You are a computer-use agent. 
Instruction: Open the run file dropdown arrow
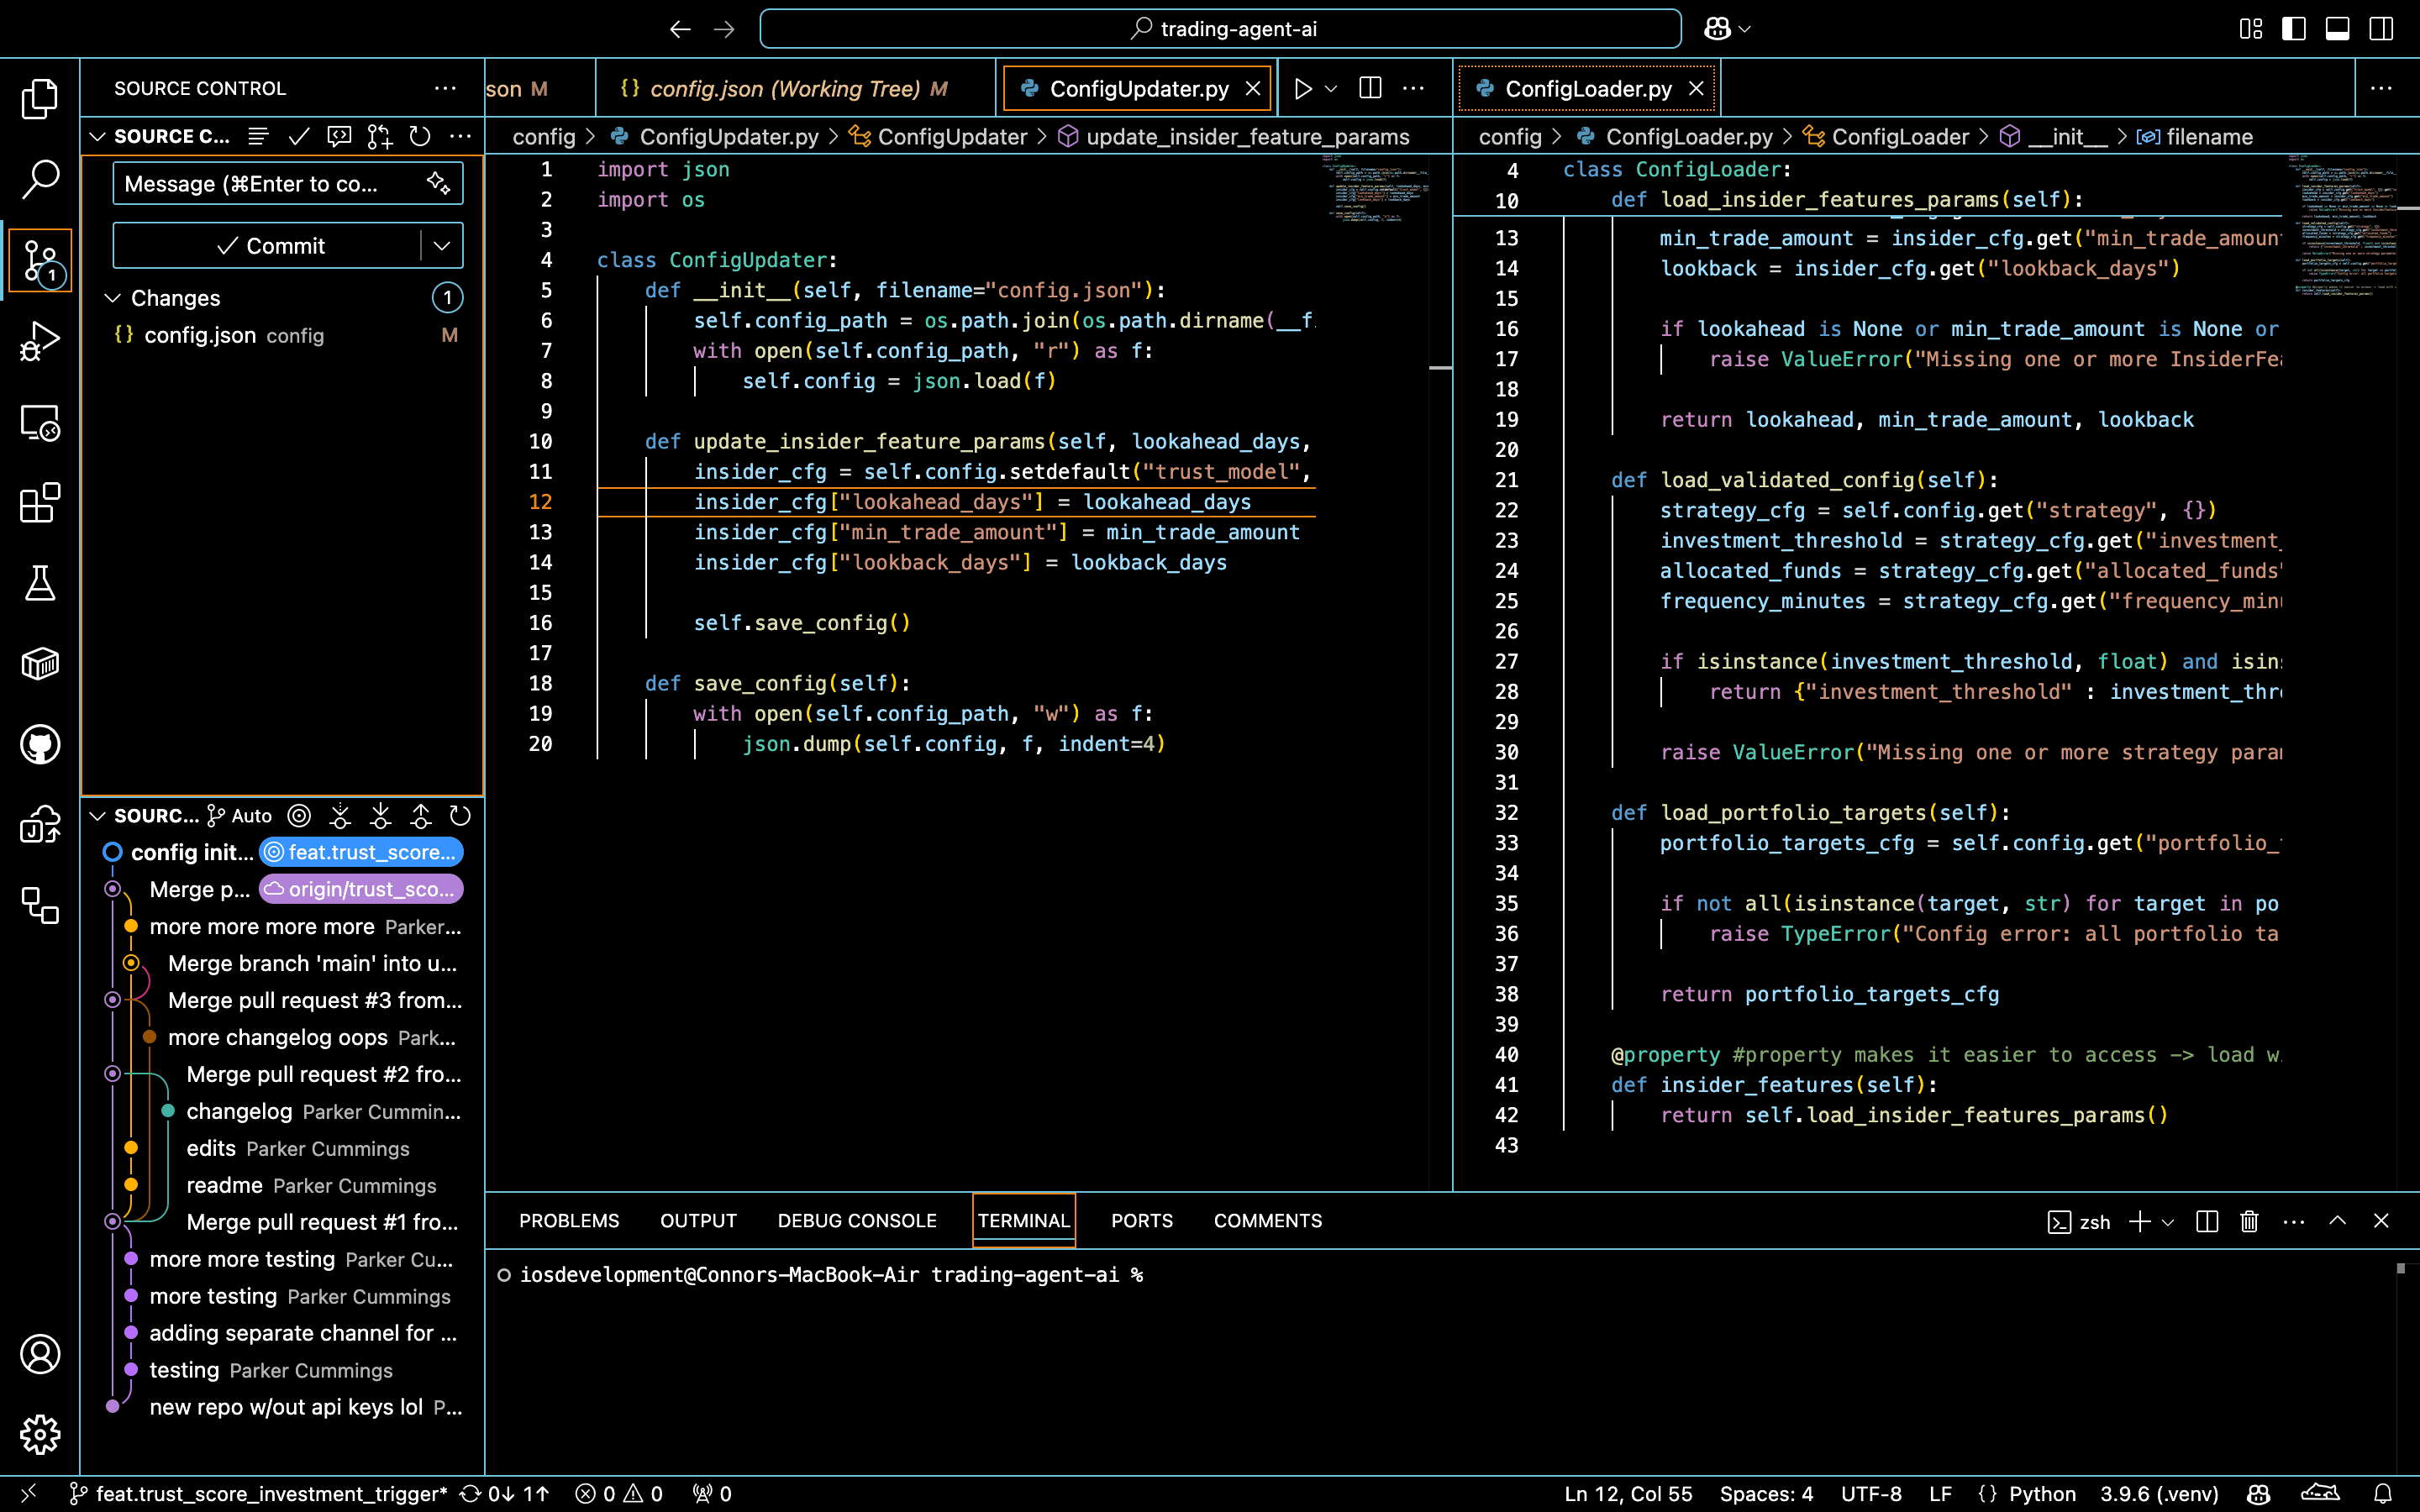(x=1331, y=88)
